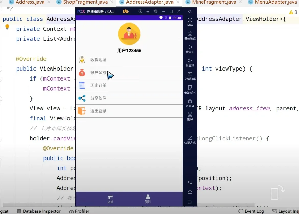Click the gamepad icon in Nox title bar
Image resolution: width=299 pixels, height=214 pixels.
click(x=125, y=11)
